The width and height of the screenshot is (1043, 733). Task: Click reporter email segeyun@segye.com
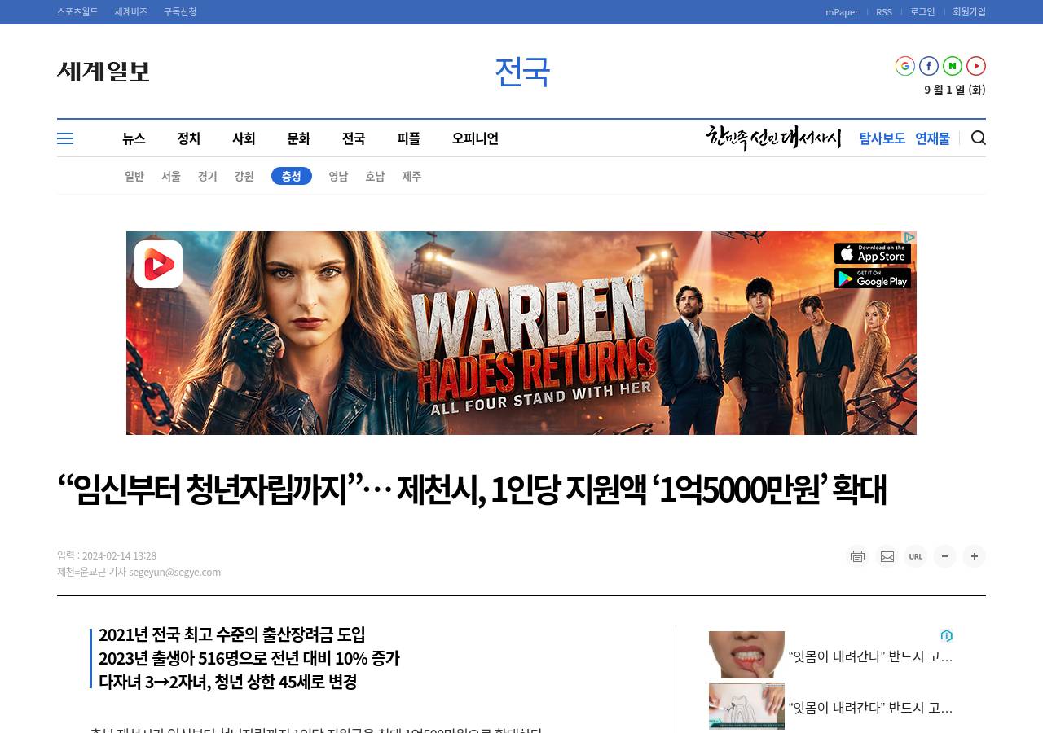(174, 572)
